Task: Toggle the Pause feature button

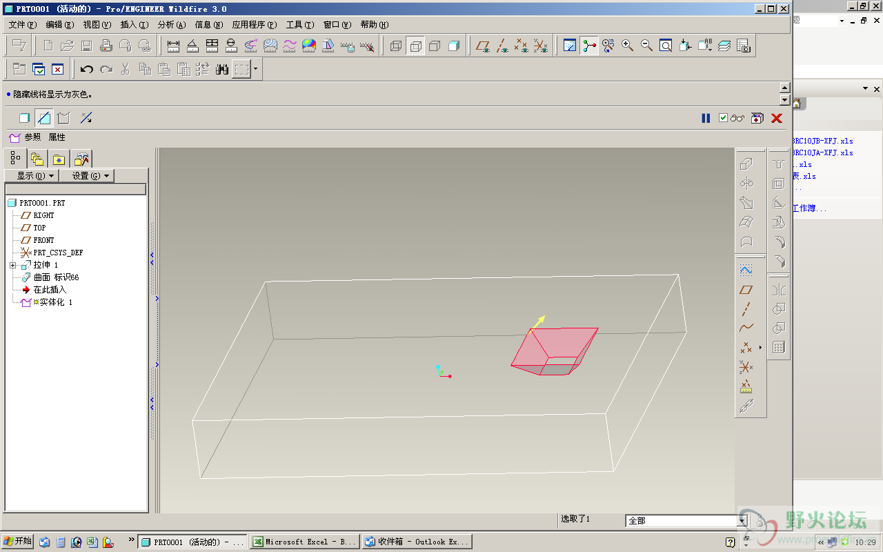Action: (706, 118)
